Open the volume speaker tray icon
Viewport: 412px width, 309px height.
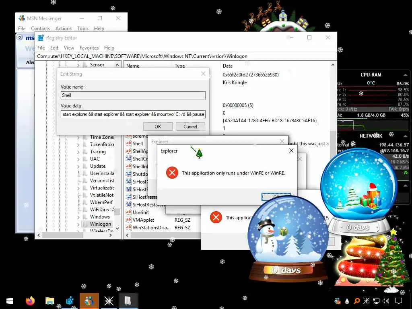386,301
